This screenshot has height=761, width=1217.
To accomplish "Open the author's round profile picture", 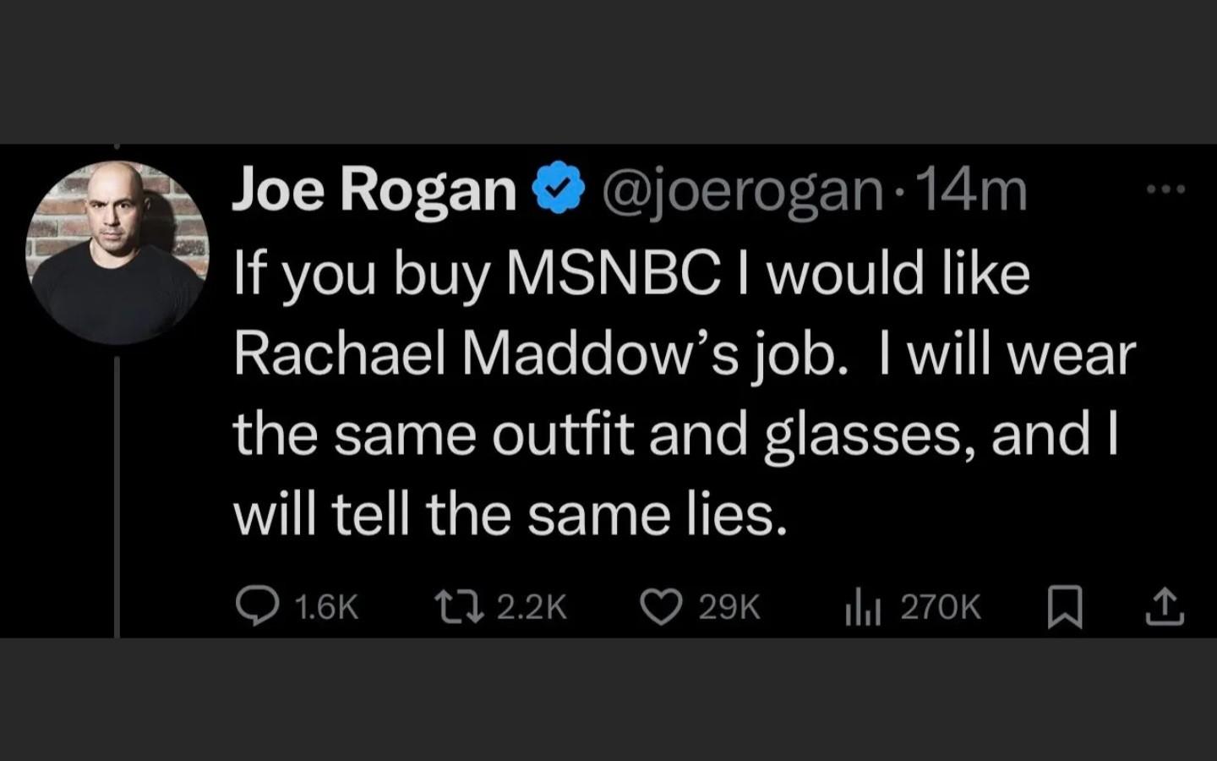I will [117, 252].
